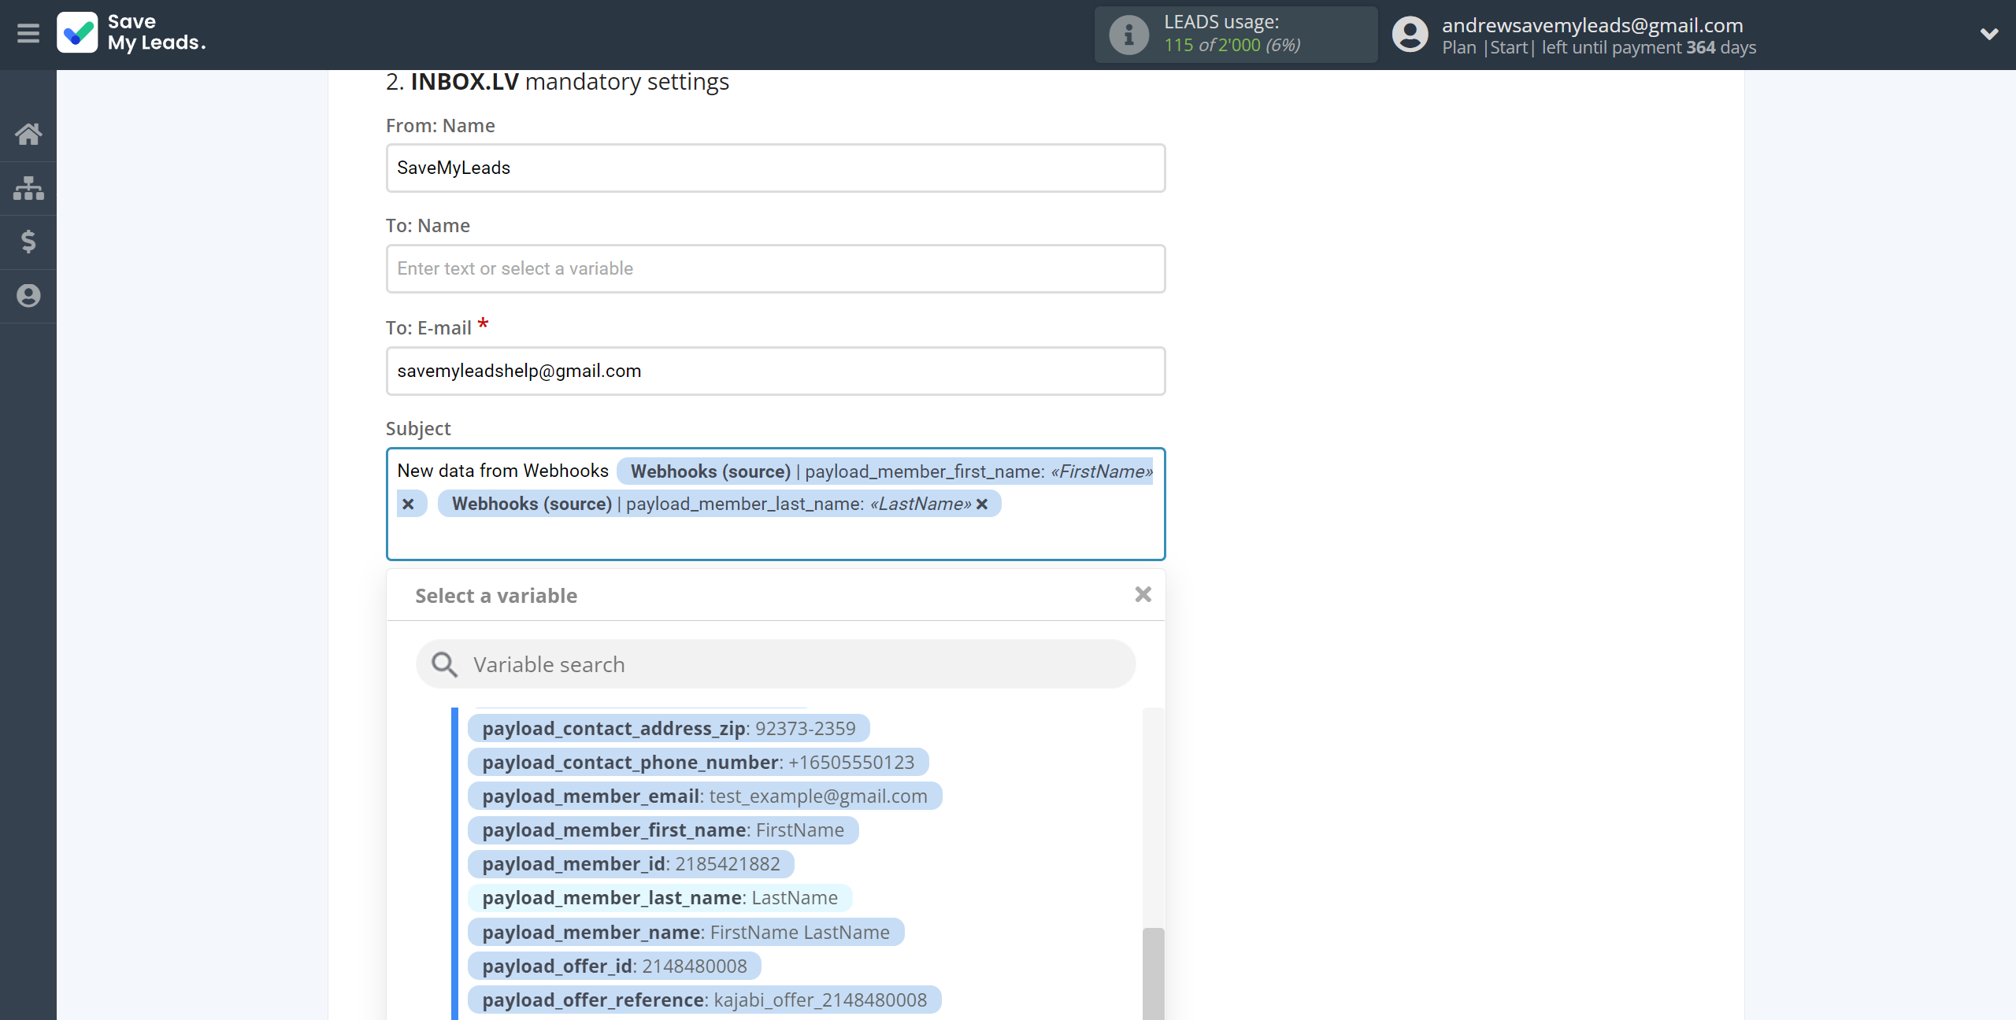Select variable payload_offer_id

(x=614, y=966)
